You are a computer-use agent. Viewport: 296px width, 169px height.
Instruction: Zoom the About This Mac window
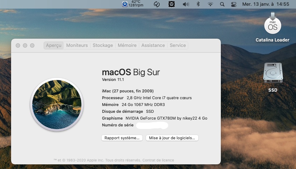[32, 45]
